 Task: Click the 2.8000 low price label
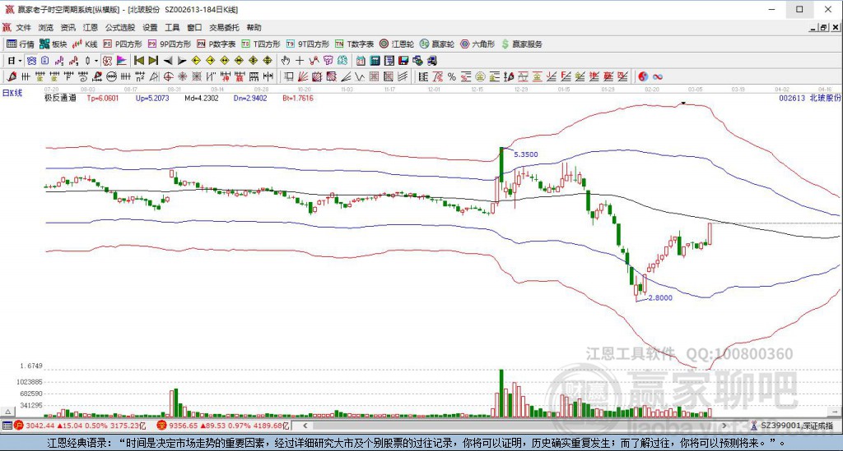pyautogui.click(x=660, y=297)
